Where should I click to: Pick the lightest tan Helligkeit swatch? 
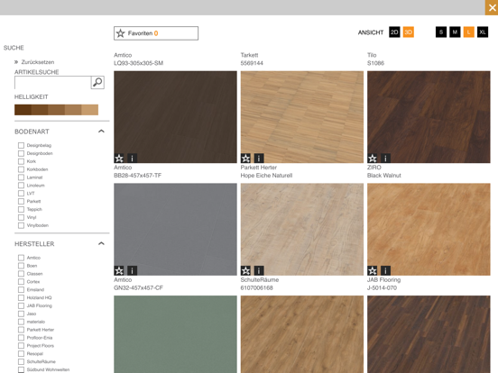click(90, 110)
